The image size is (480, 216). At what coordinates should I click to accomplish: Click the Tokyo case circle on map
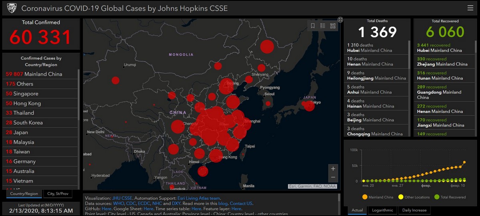[x=309, y=106]
